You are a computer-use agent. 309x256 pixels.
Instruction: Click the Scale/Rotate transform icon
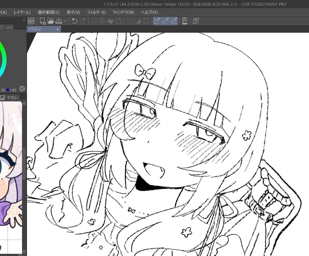coord(119,21)
